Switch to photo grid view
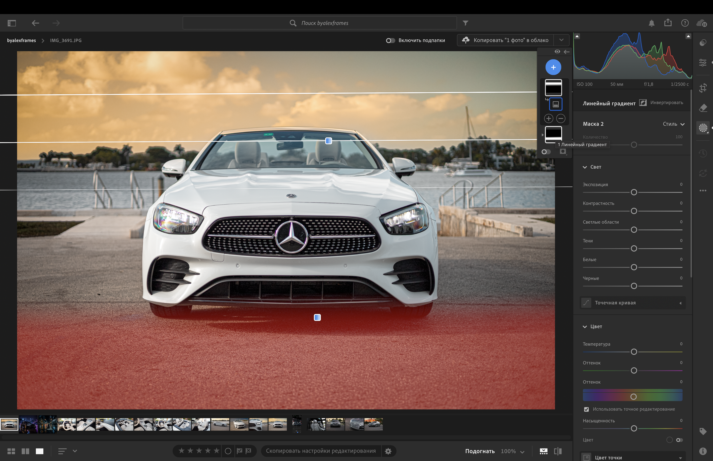 pyautogui.click(x=11, y=451)
